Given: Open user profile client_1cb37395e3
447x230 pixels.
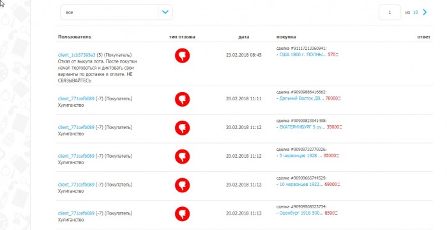Looking at the screenshot, I should pyautogui.click(x=77, y=55).
